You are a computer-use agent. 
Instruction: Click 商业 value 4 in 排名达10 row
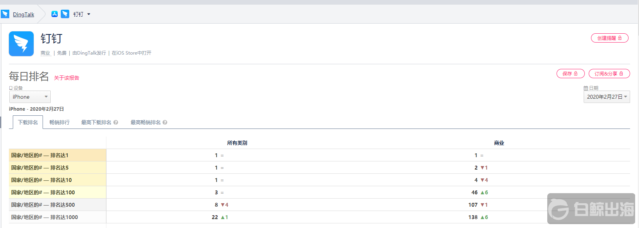click(x=476, y=180)
